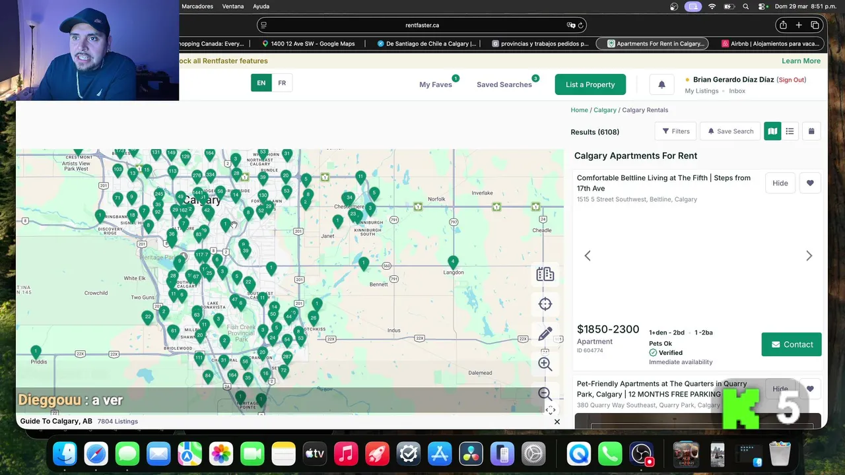The image size is (845, 475).
Task: Show previous photo of The Fifth listing
Action: [588, 256]
